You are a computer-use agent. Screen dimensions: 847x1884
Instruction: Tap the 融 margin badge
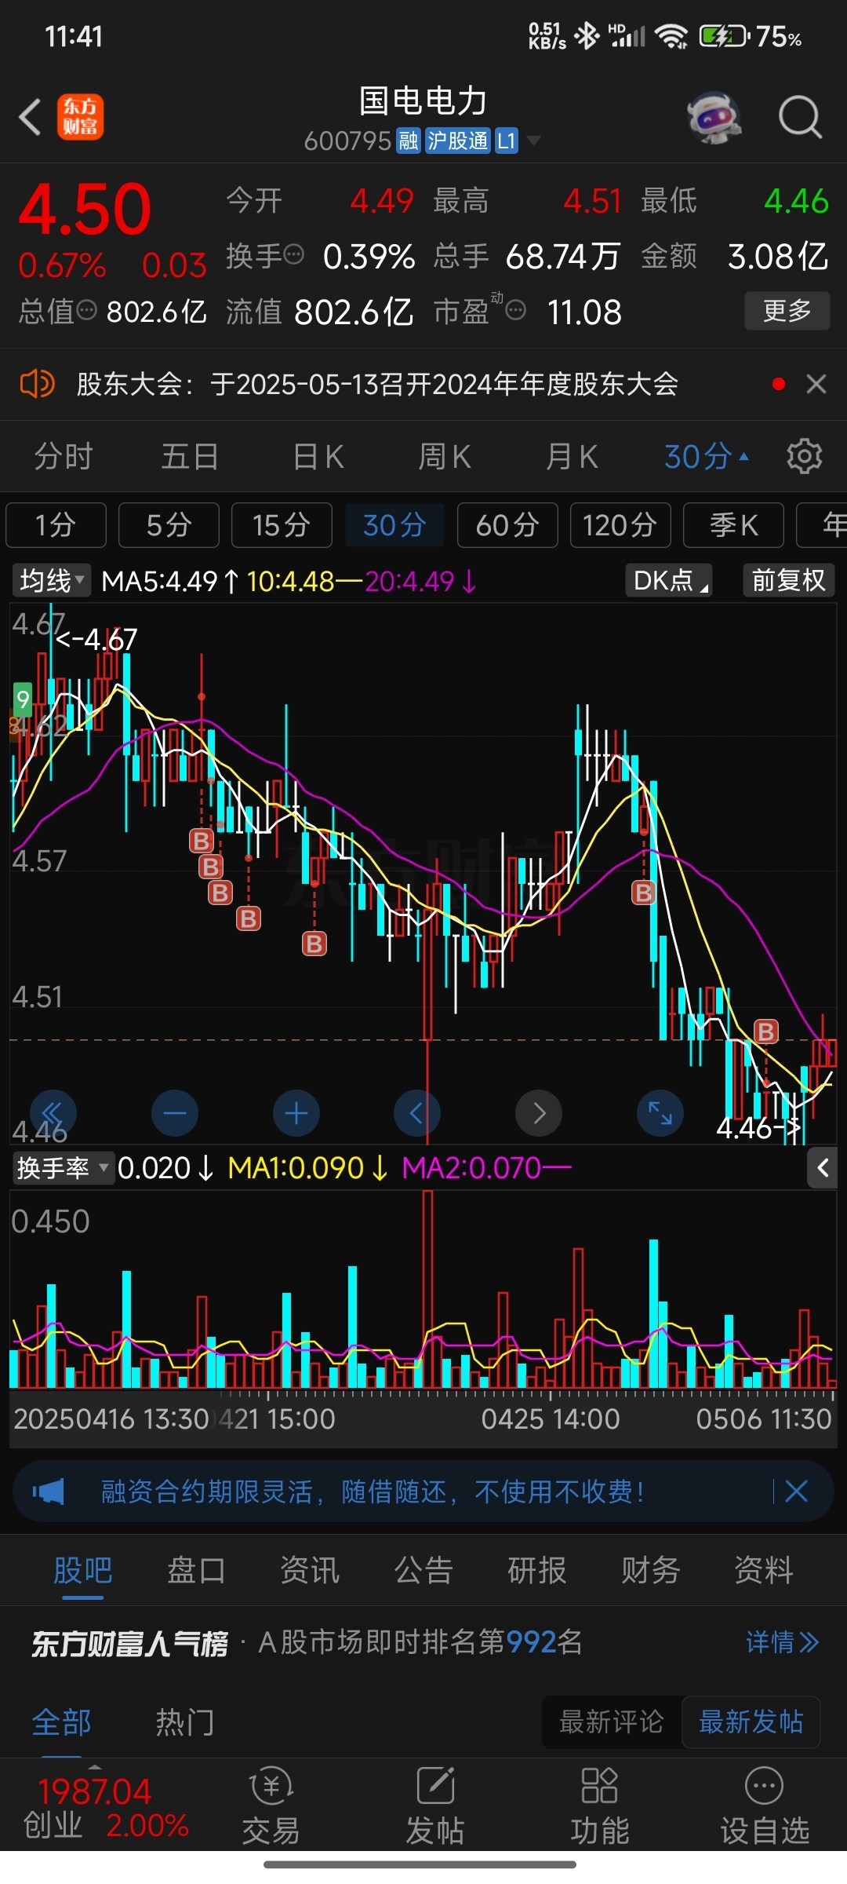(408, 141)
